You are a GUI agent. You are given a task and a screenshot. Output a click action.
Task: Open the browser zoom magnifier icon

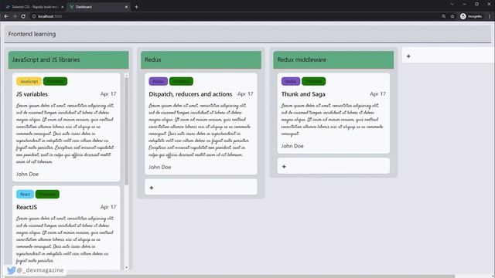tap(443, 16)
